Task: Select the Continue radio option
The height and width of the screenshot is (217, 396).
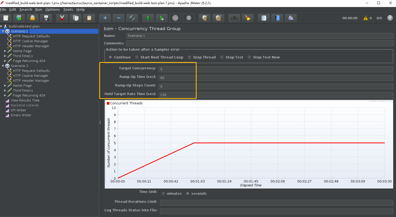Action: 110,57
